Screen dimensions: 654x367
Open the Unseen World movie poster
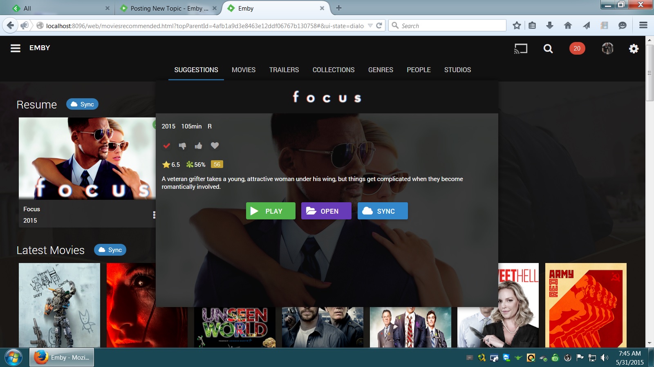point(235,327)
